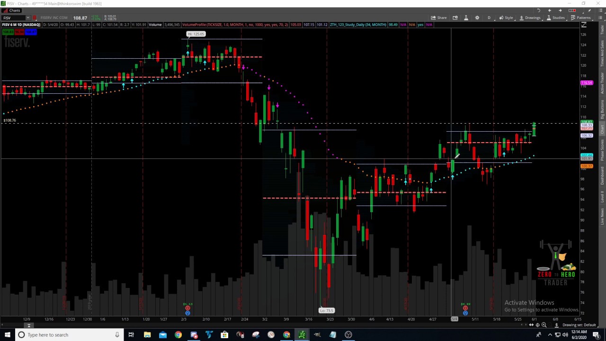Open the notification center icon
606x341 pixels.
(x=596, y=335)
